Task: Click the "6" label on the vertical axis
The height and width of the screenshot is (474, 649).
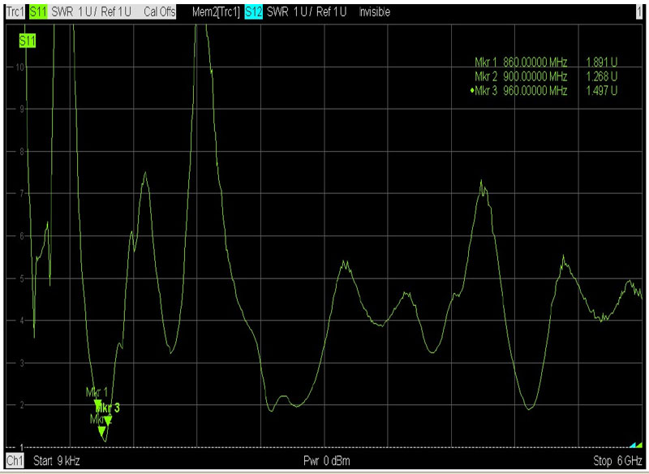Action: [x=22, y=236]
